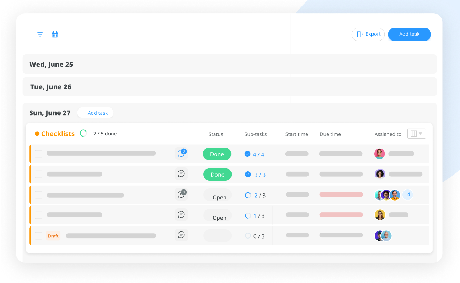Click the Export button
The height and width of the screenshot is (283, 460).
coord(368,34)
